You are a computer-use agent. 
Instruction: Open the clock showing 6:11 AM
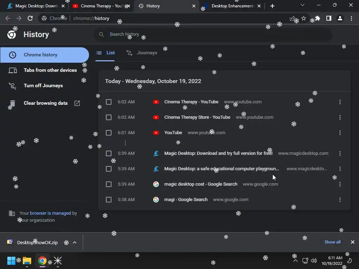[x=332, y=261]
